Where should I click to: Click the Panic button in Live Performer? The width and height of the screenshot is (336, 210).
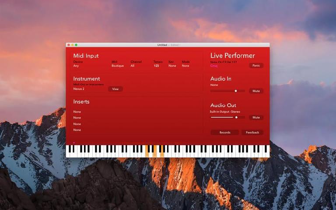(256, 66)
